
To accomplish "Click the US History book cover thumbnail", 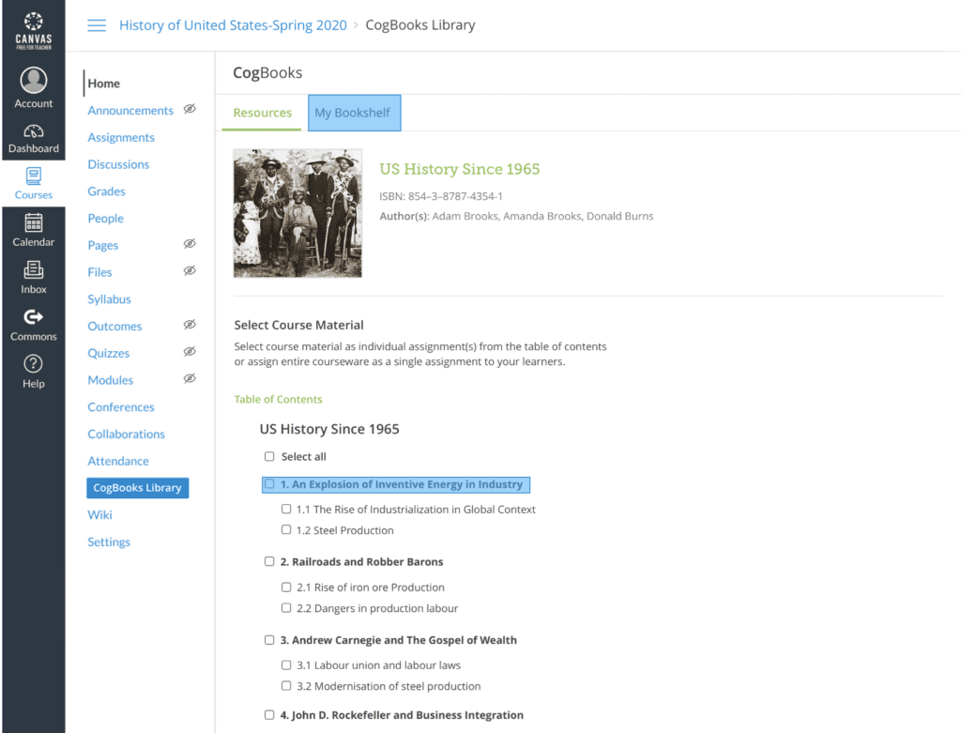I will click(x=297, y=213).
